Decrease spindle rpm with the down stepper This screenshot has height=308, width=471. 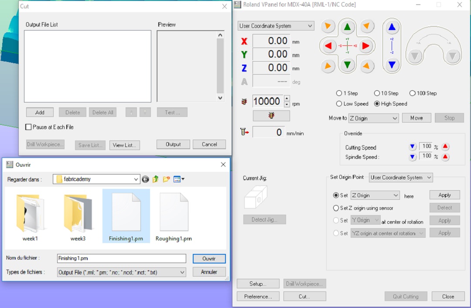[287, 104]
